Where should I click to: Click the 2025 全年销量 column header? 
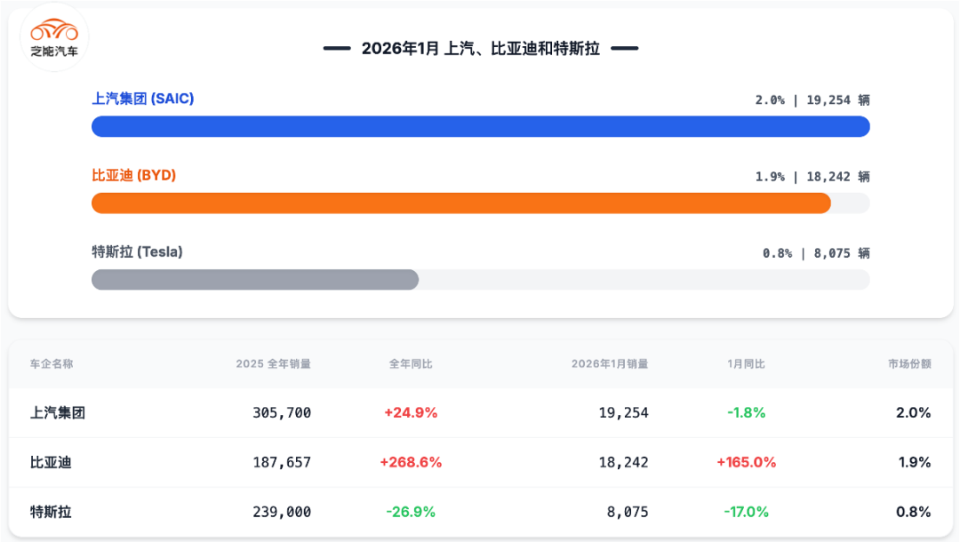(x=273, y=364)
